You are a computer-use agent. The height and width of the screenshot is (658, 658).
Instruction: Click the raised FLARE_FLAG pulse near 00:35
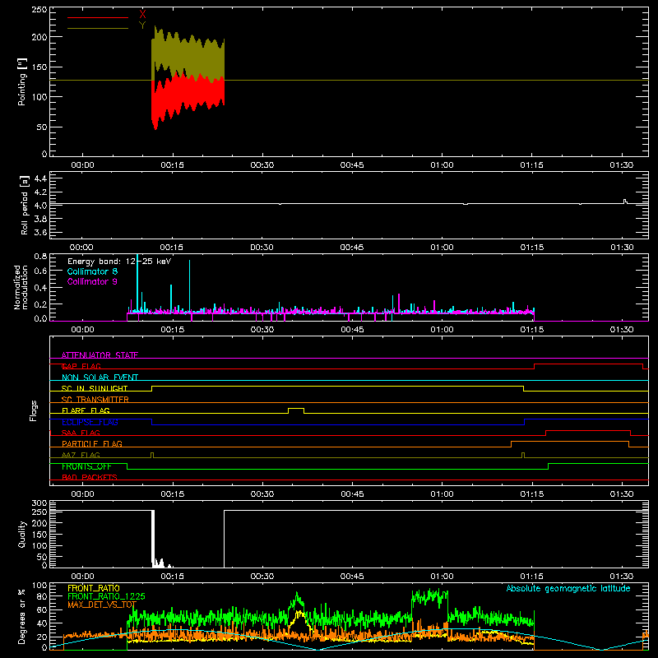point(296,409)
